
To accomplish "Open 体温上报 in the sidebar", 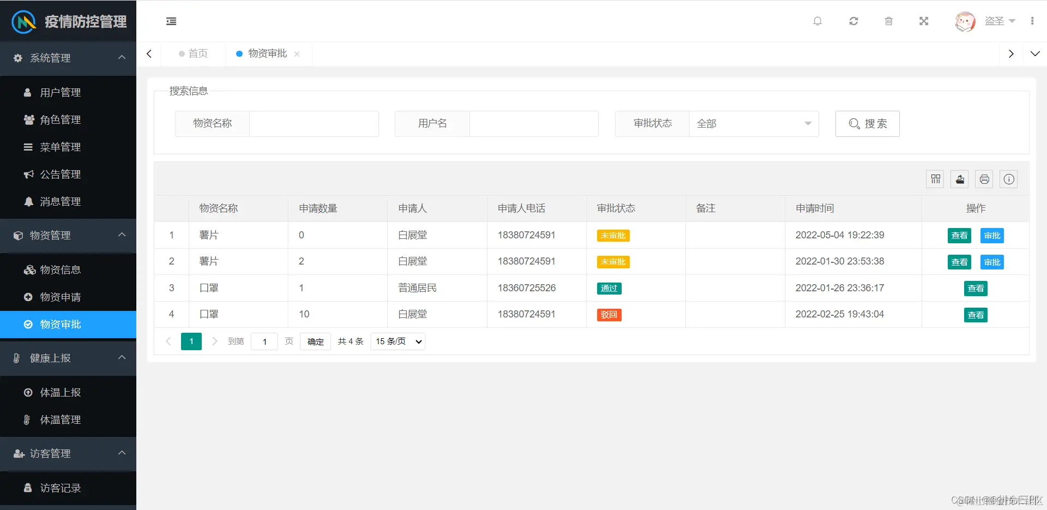I will [x=68, y=393].
